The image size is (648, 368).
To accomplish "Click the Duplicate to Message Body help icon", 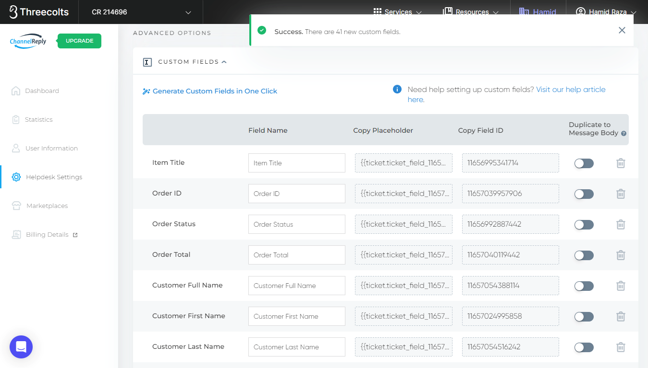I will pos(624,134).
